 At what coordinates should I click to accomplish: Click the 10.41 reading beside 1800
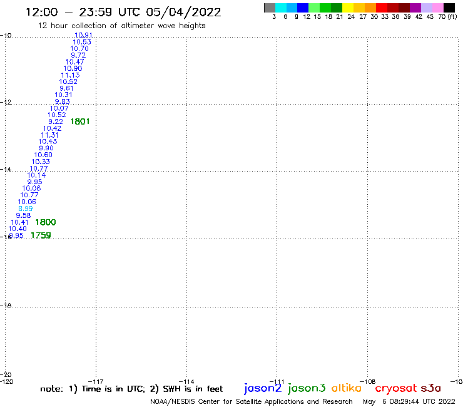[19, 222]
